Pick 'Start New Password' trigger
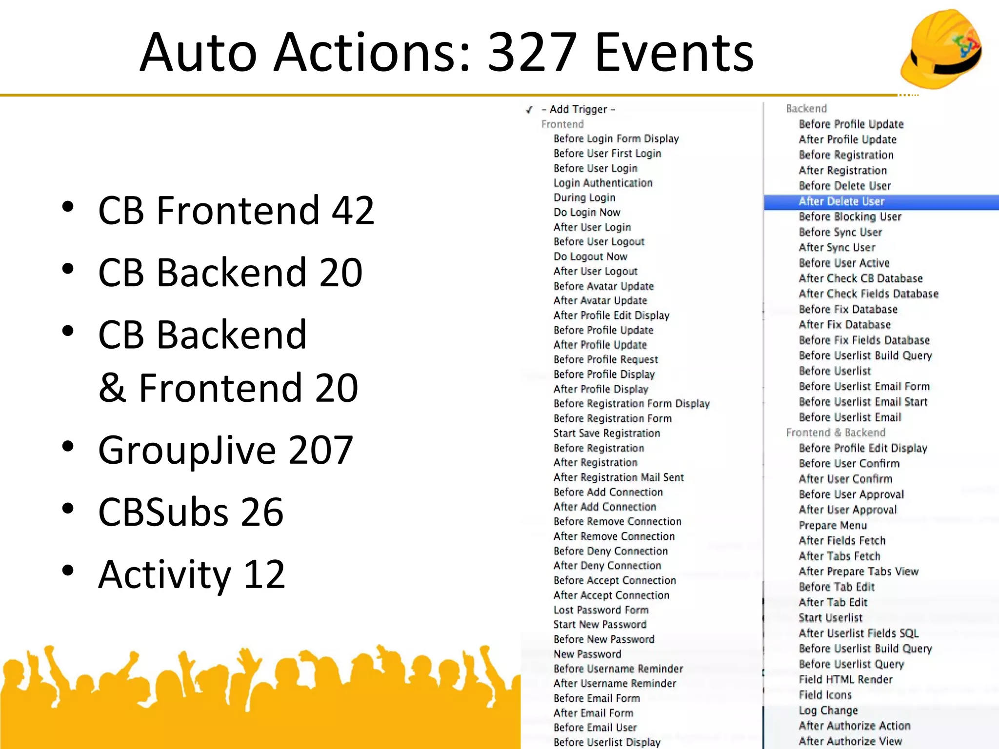Image resolution: width=999 pixels, height=749 pixels. 600,625
